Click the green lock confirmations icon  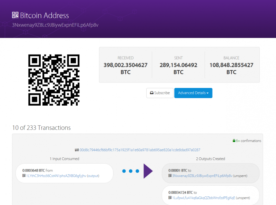234,140
